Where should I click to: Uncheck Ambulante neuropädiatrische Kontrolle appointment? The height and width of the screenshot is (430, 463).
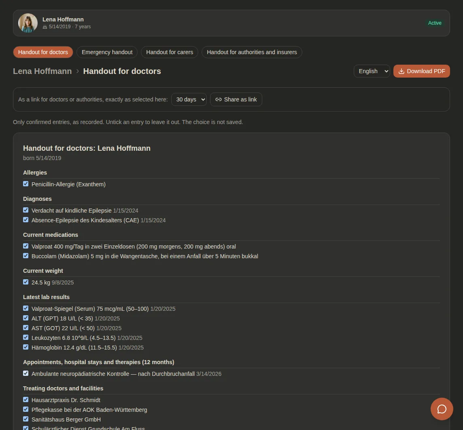(25, 373)
